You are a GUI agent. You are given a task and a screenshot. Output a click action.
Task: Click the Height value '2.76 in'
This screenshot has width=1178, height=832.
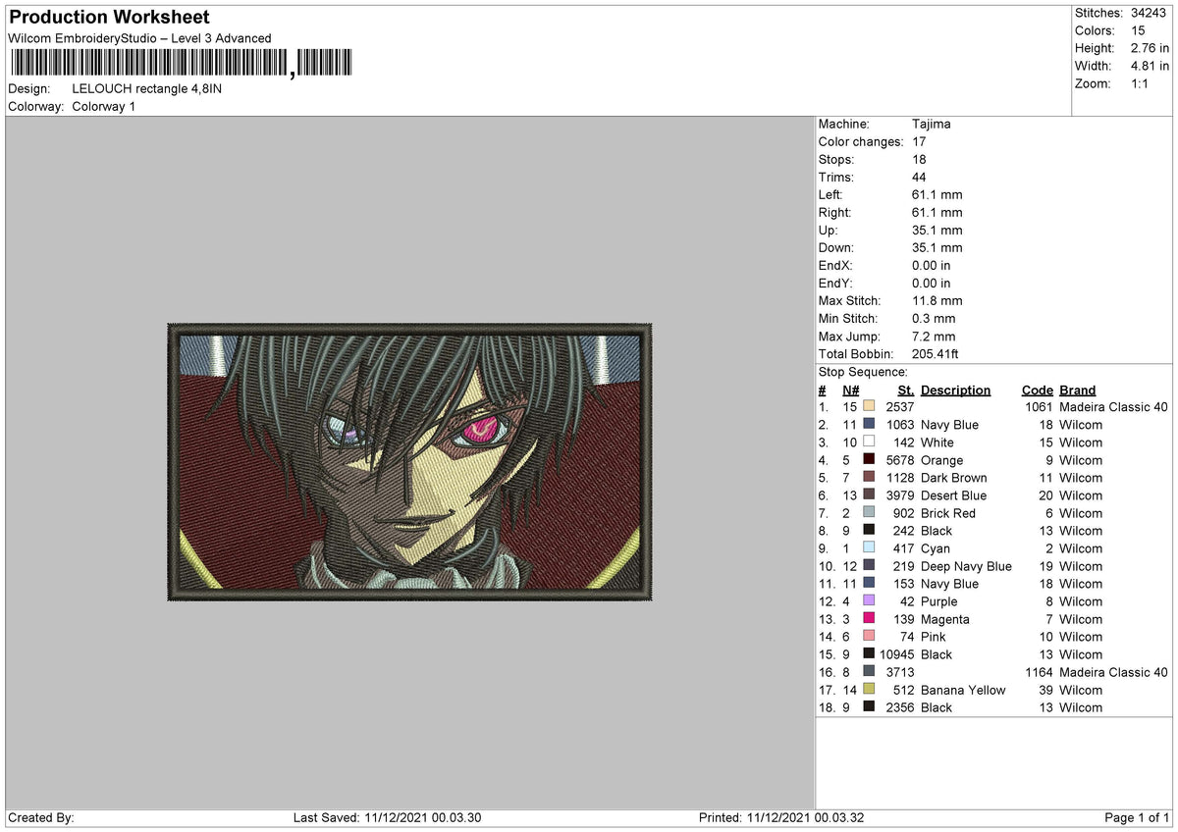1150,48
